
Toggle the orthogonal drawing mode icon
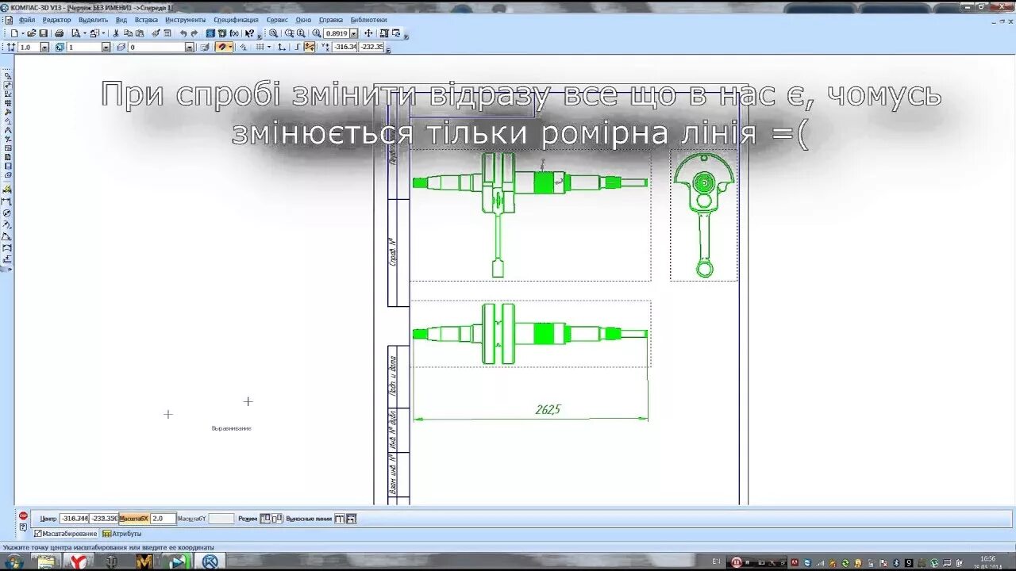coord(298,47)
